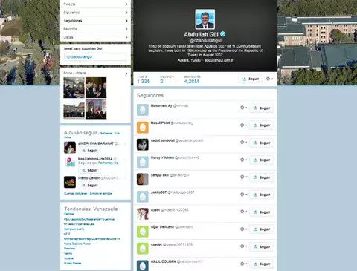Click sekko007 egg avatar
This screenshot has width=357, height=271.
[x=143, y=197]
